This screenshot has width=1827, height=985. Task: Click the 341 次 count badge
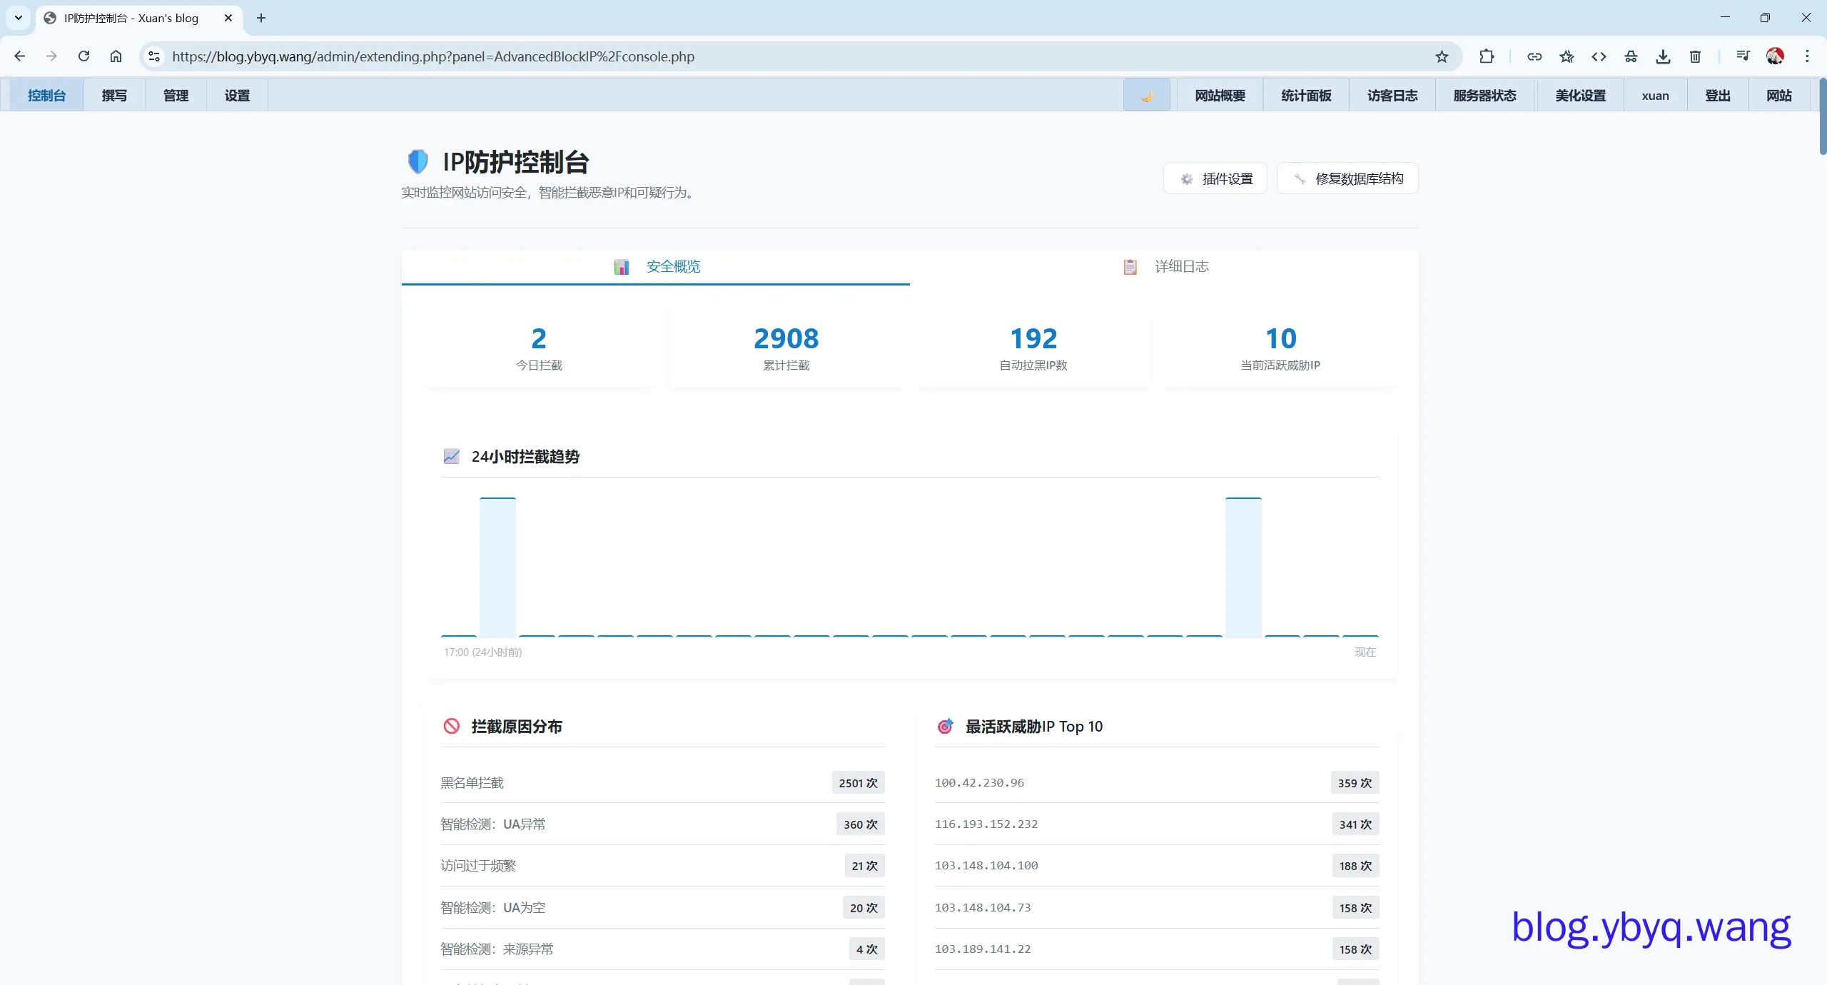tap(1355, 824)
